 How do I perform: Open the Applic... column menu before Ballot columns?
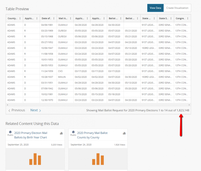[x=104, y=18]
